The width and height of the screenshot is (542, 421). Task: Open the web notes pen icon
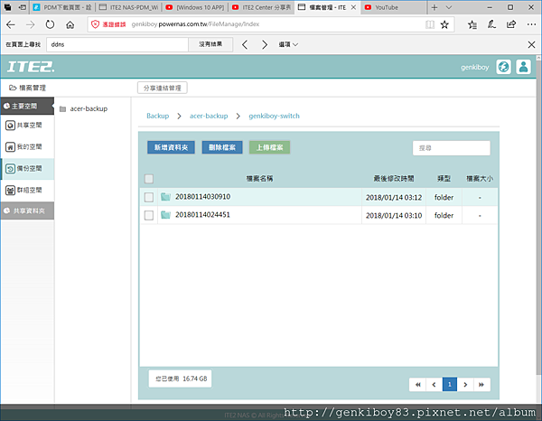[x=491, y=24]
